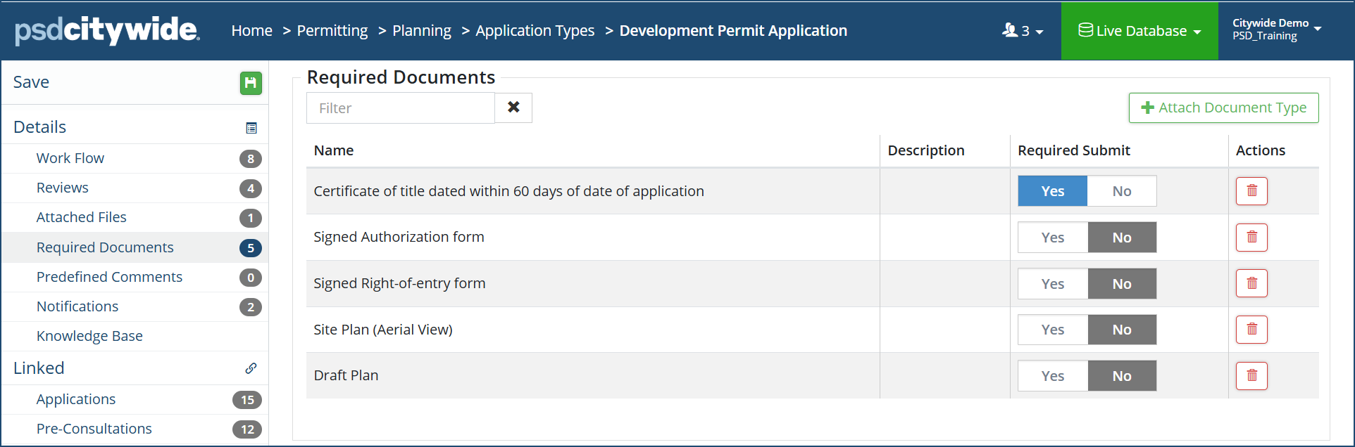Delete the Signed Authorization form row
The image size is (1355, 447).
(1251, 238)
